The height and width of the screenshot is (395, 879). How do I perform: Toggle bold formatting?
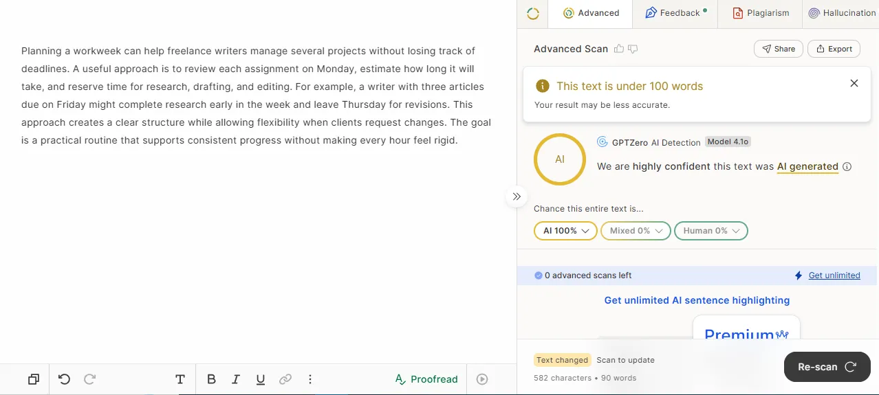[x=211, y=379]
